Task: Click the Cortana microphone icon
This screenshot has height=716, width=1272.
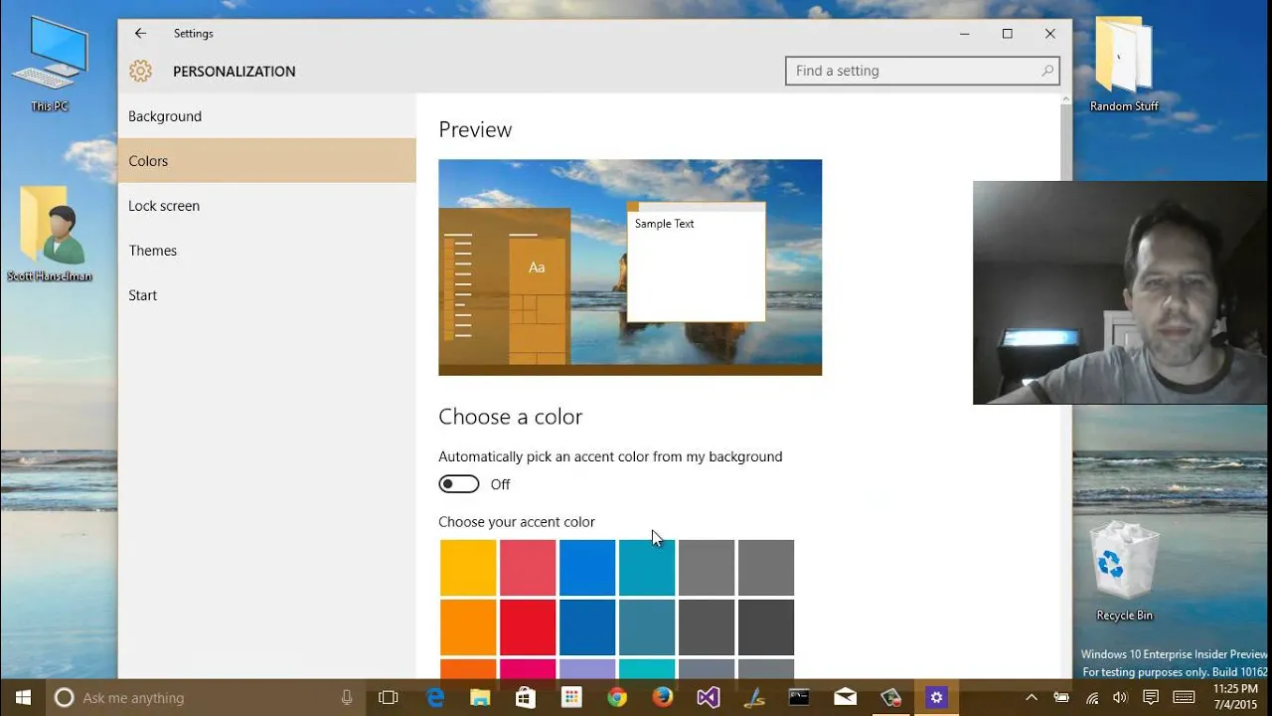Action: tap(347, 698)
